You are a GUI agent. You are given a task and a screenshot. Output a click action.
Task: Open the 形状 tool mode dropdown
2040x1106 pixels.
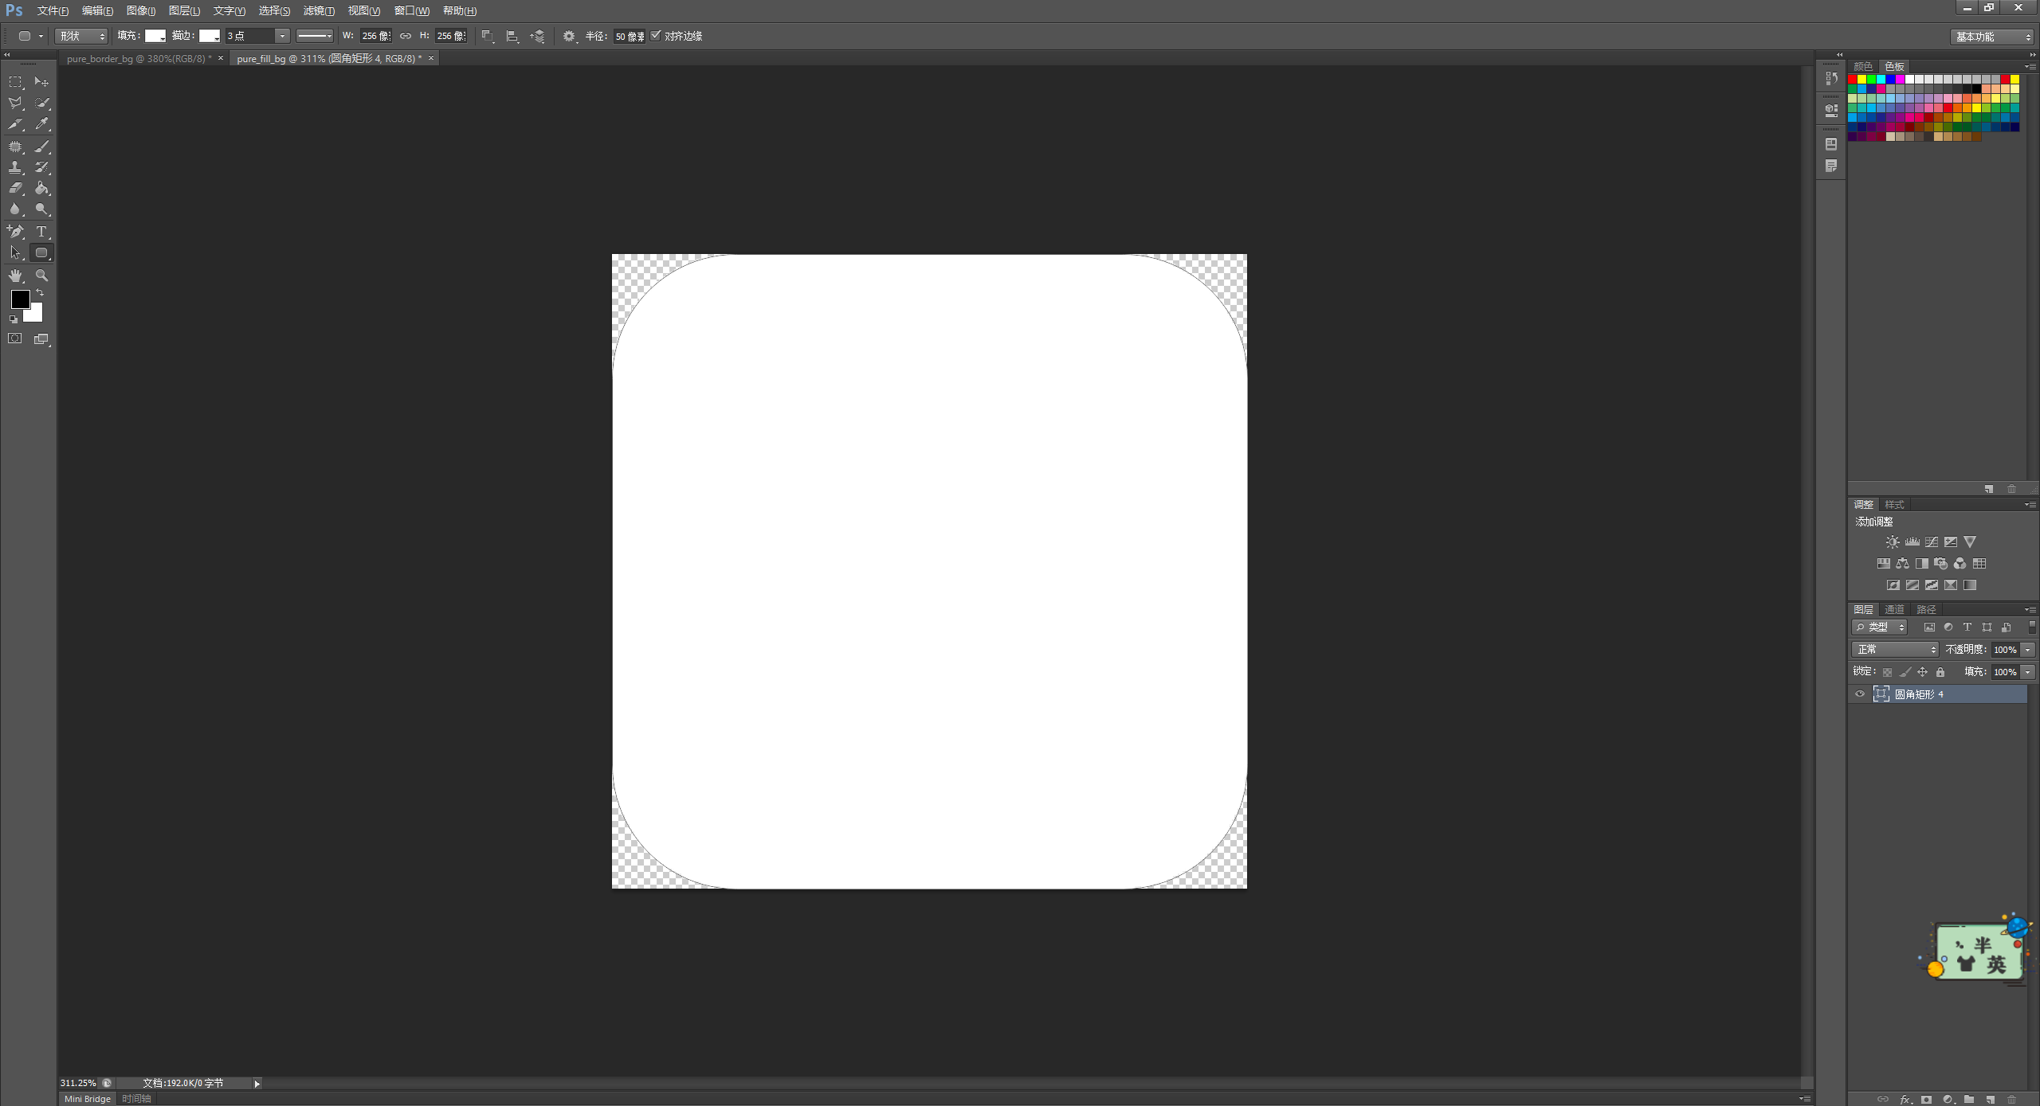click(81, 36)
